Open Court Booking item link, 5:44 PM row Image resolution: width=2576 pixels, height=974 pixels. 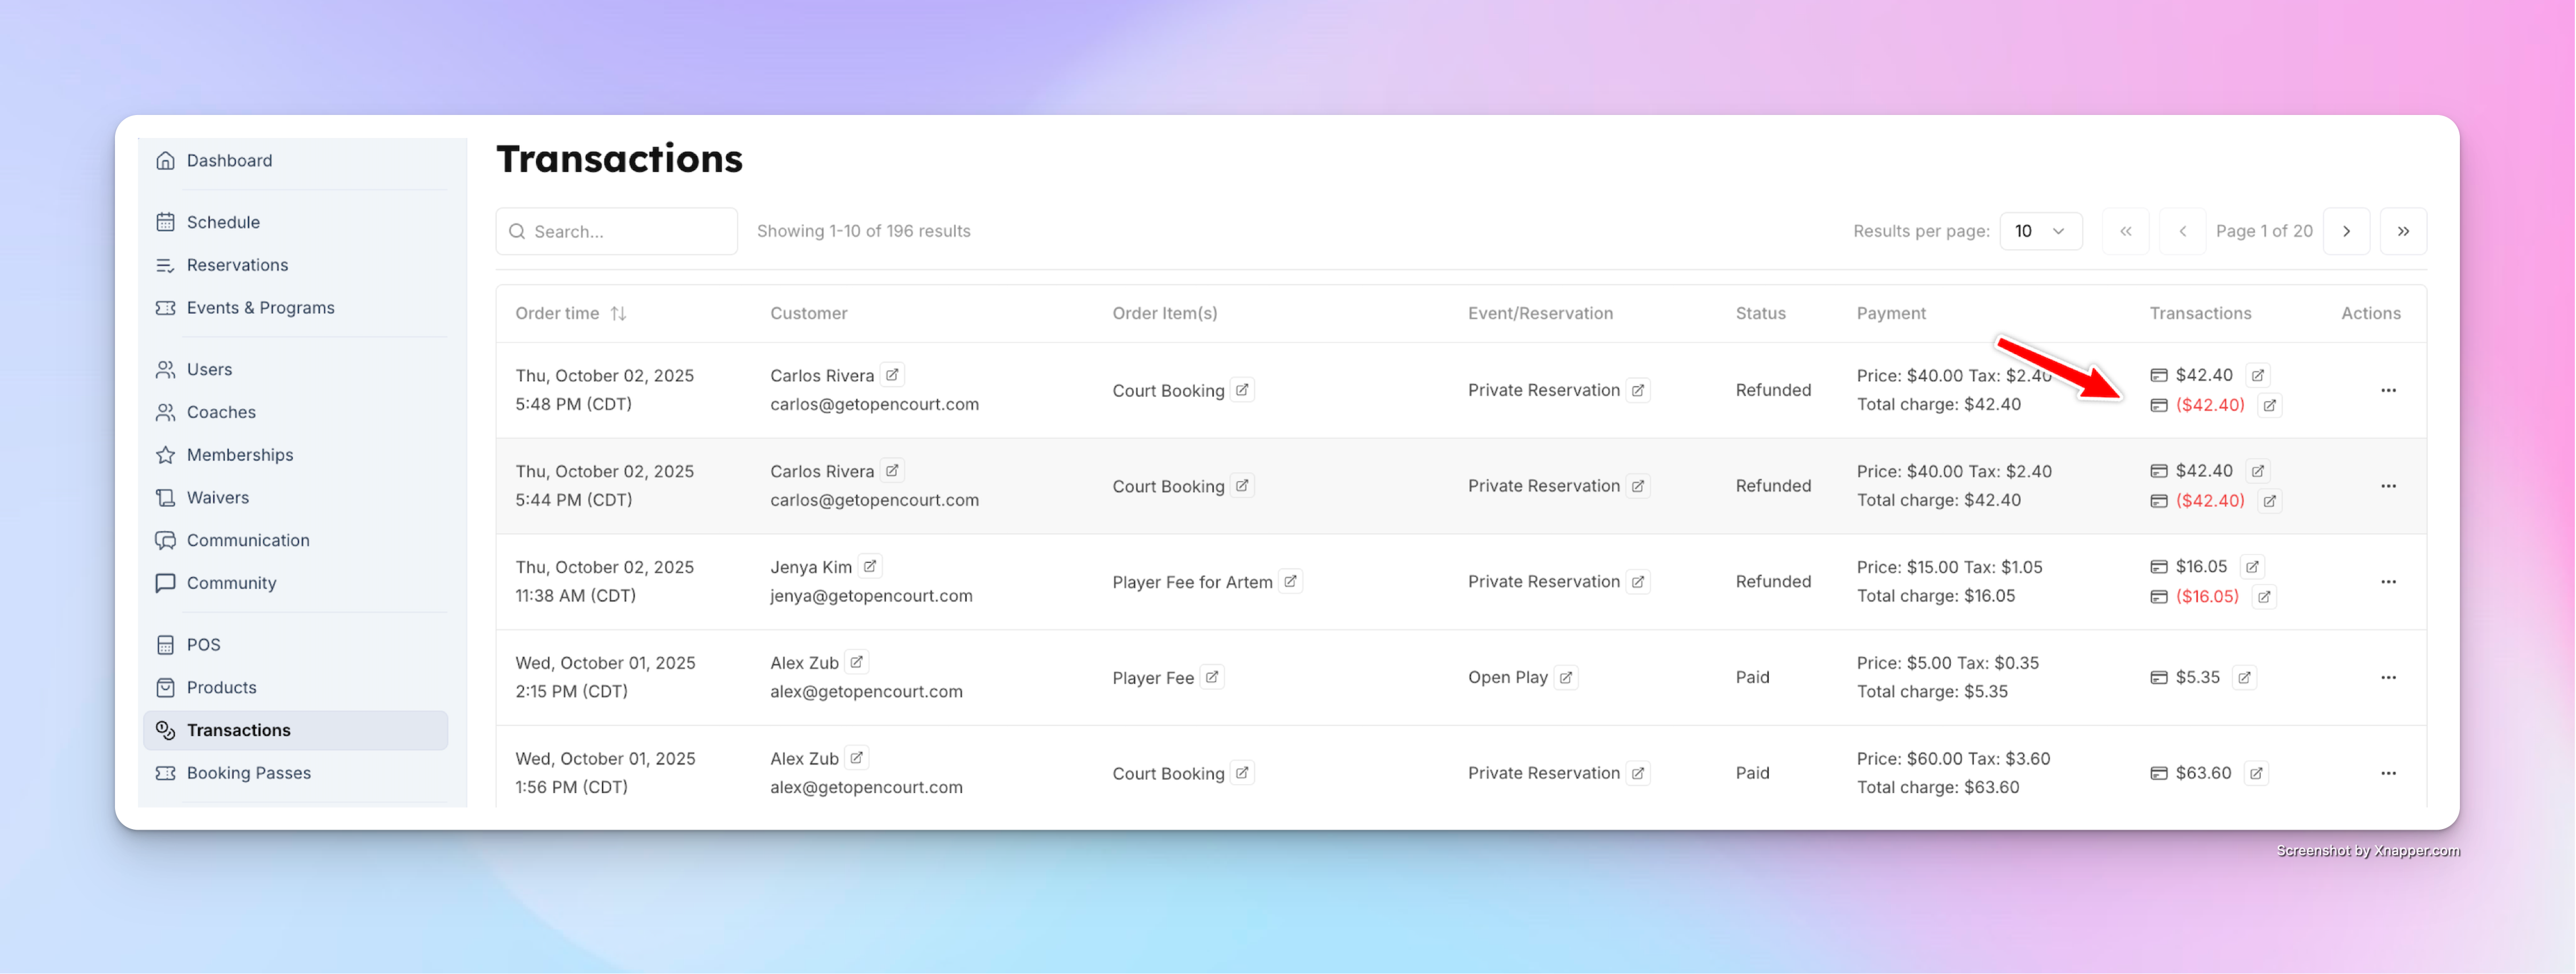(x=1242, y=486)
